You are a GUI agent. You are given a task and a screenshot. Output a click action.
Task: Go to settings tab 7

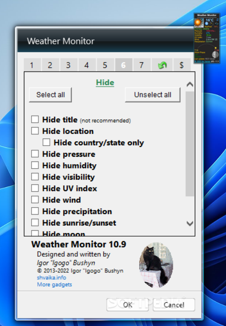[142, 65]
